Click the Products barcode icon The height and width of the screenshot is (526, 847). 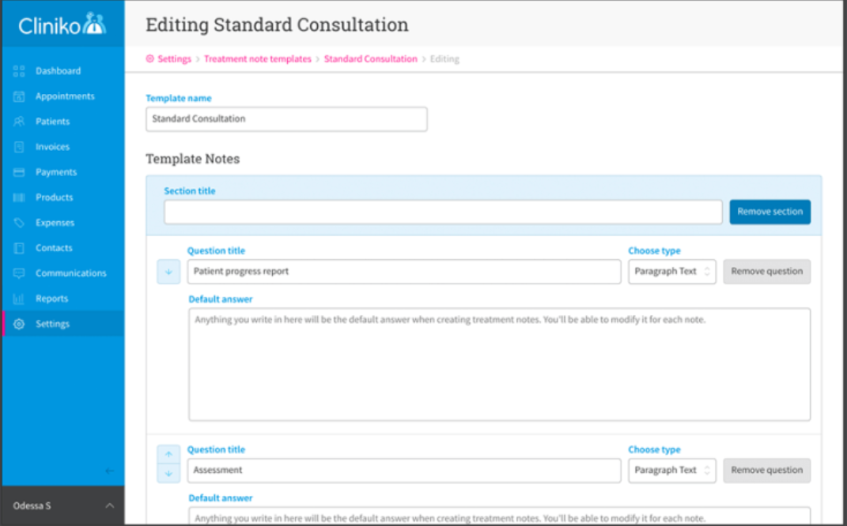[x=20, y=197]
